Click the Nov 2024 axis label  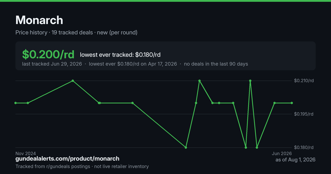(26, 153)
